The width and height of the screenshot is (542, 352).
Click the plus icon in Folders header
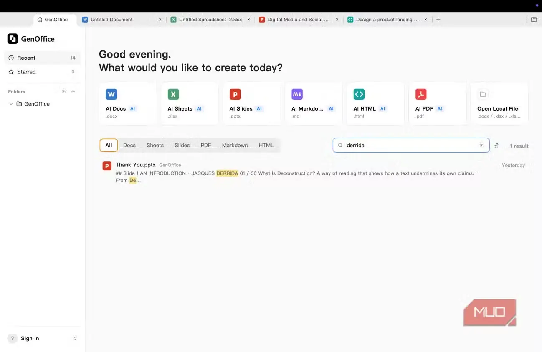[73, 92]
